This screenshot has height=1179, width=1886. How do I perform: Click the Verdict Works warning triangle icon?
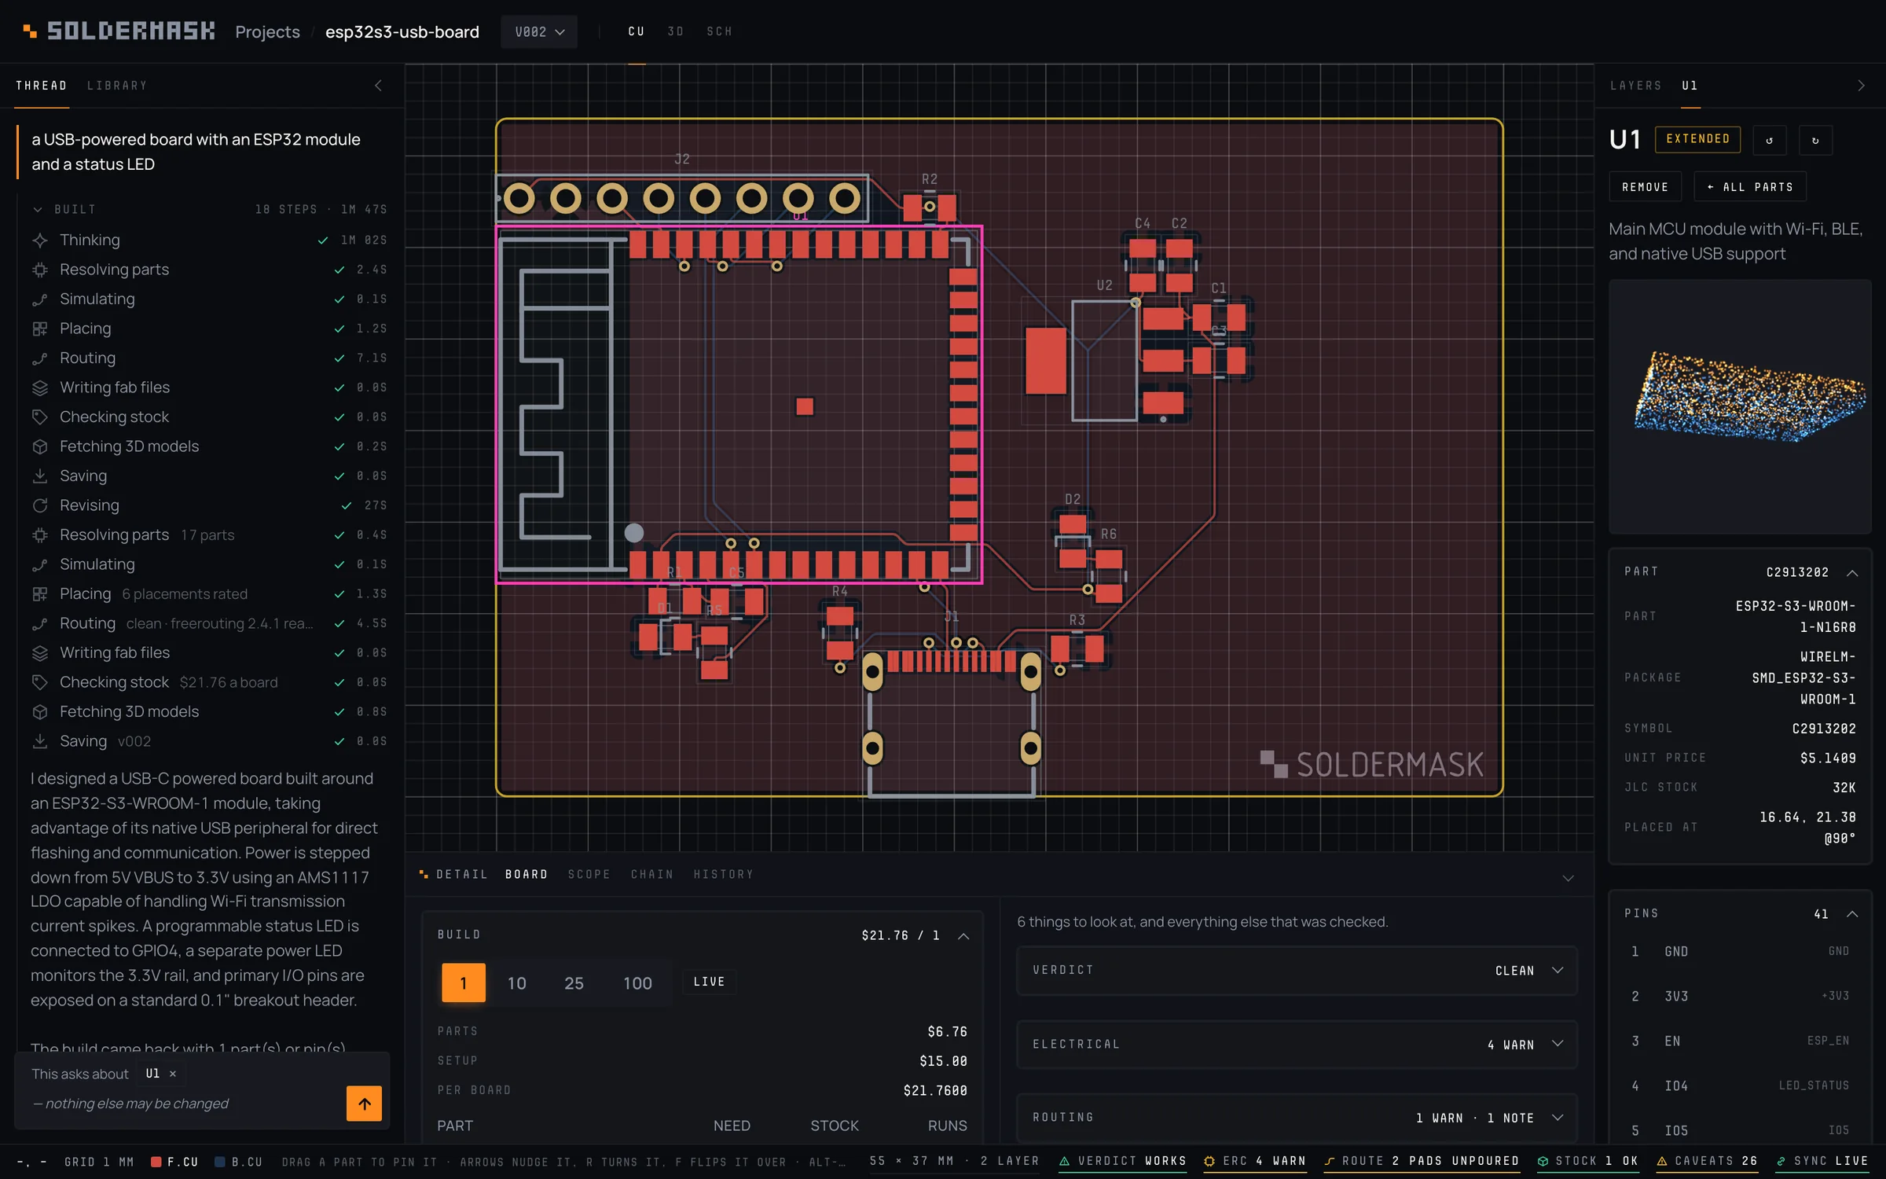click(x=1065, y=1161)
